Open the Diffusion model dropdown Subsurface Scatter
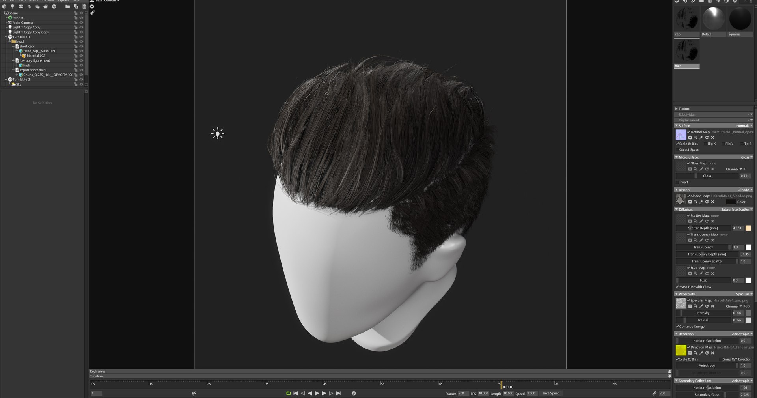757x398 pixels. tap(736, 209)
